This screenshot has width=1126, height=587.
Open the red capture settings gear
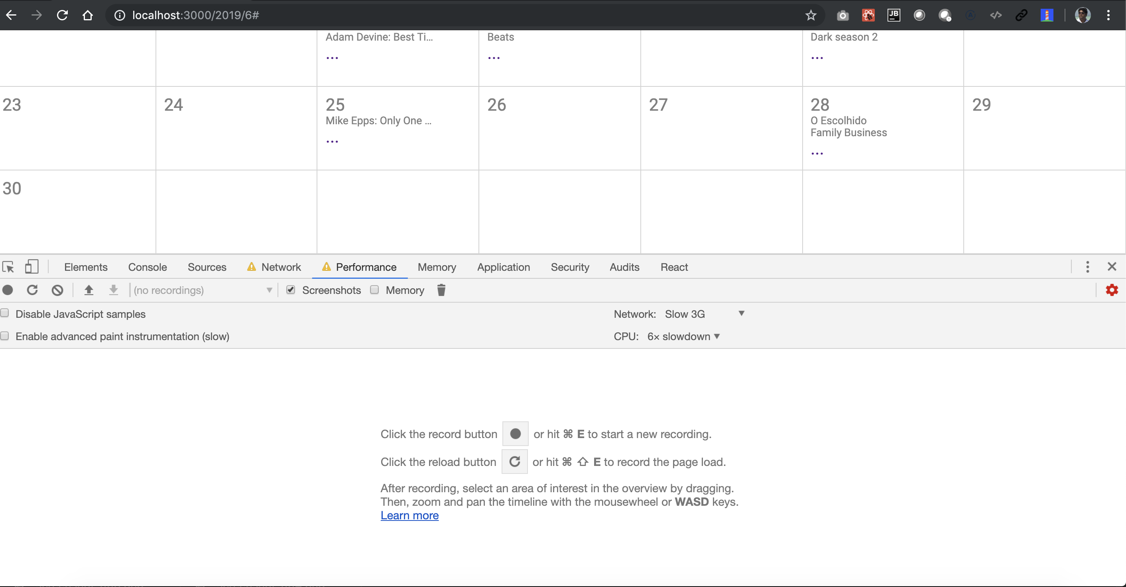click(1112, 290)
